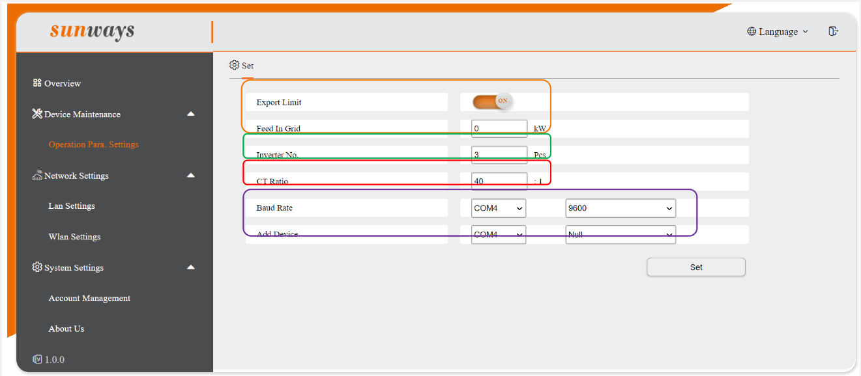The image size is (861, 376).
Task: Open About Us page
Action: pyautogui.click(x=66, y=329)
